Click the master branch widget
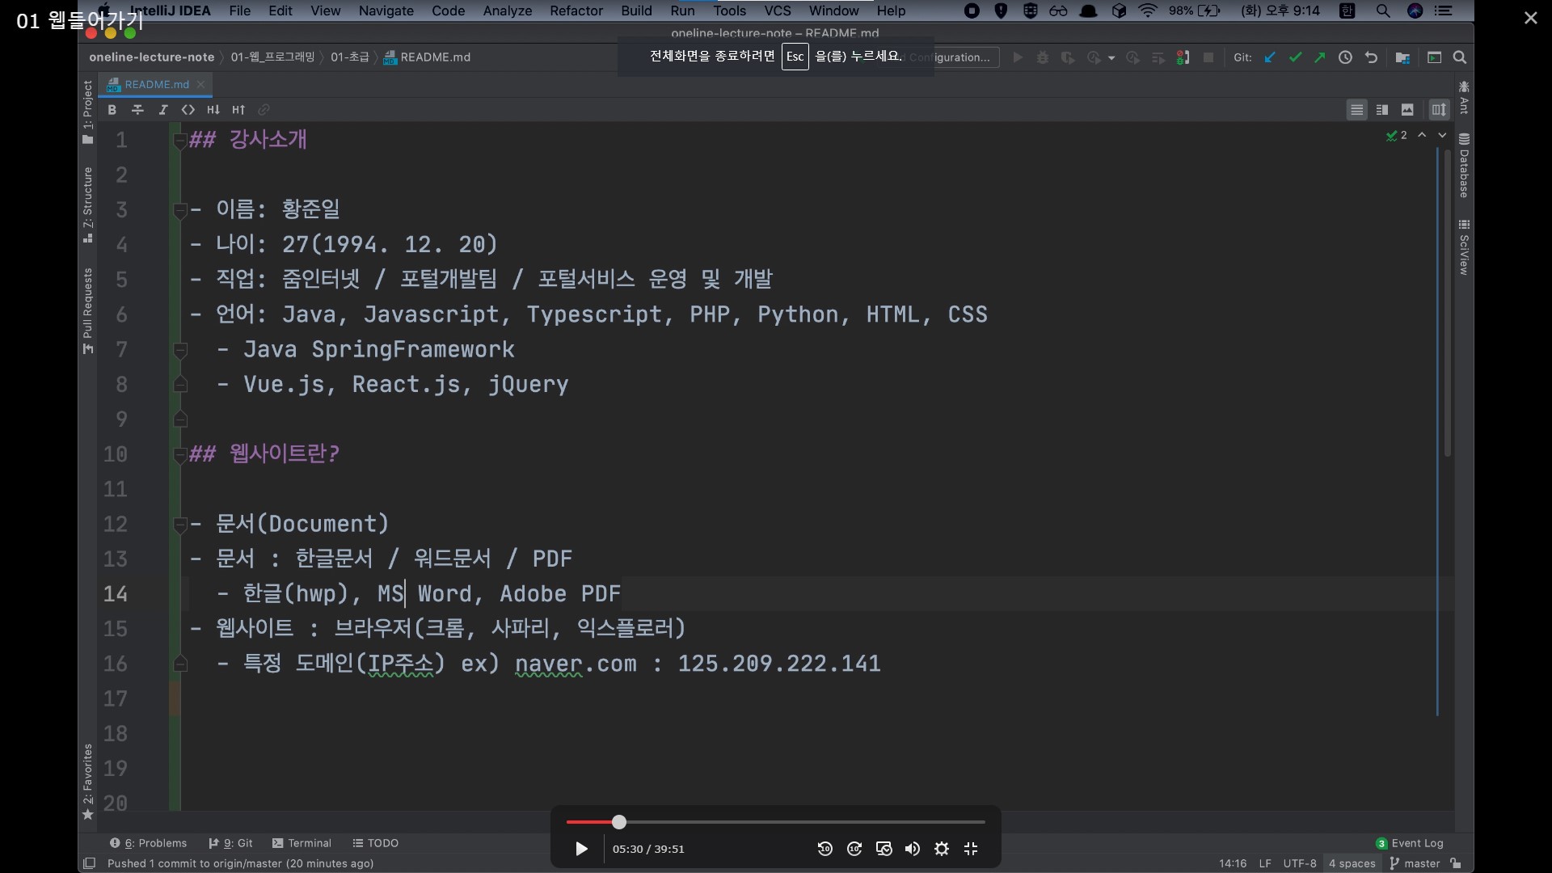Viewport: 1552px width, 873px height. point(1415,863)
